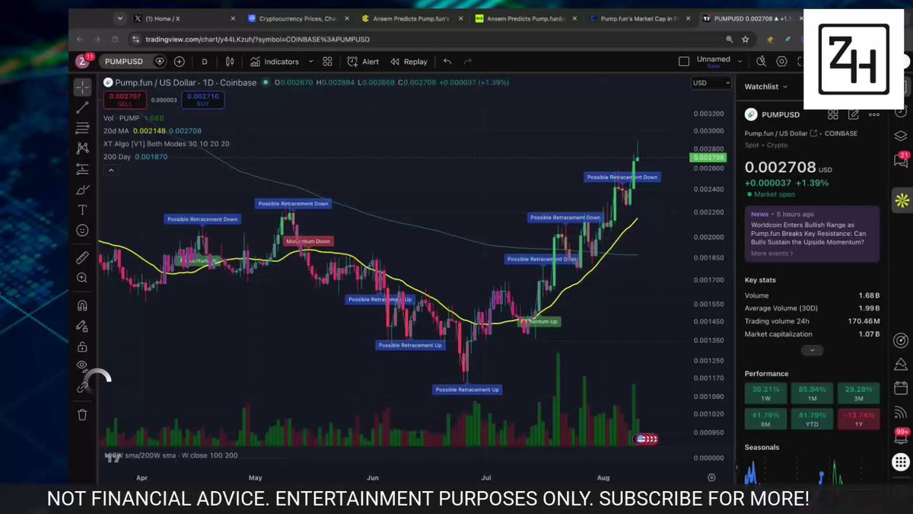Screen dimensions: 913x514
Task: Undo the last chart action
Action: (x=447, y=62)
